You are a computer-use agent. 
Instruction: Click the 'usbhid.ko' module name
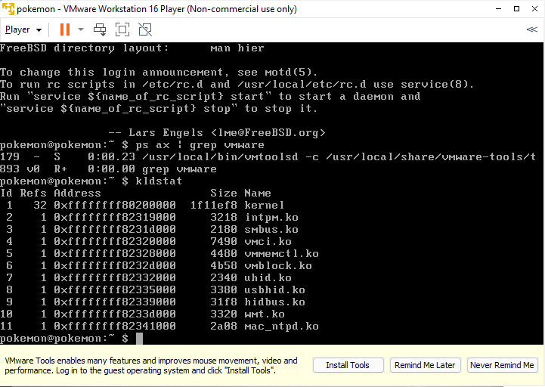coord(274,290)
